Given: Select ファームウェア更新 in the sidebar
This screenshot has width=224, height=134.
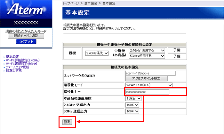Looking at the screenshot, I should [18, 67].
